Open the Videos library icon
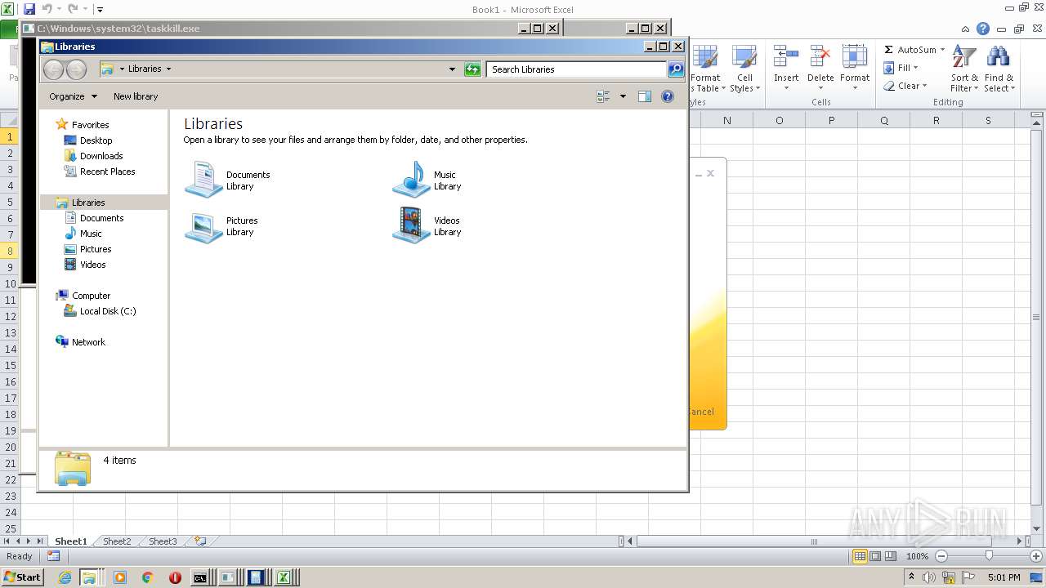The image size is (1046, 588). [x=411, y=226]
